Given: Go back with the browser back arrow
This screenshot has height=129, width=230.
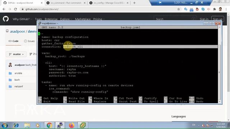Looking at the screenshot, I should [x=4, y=9].
